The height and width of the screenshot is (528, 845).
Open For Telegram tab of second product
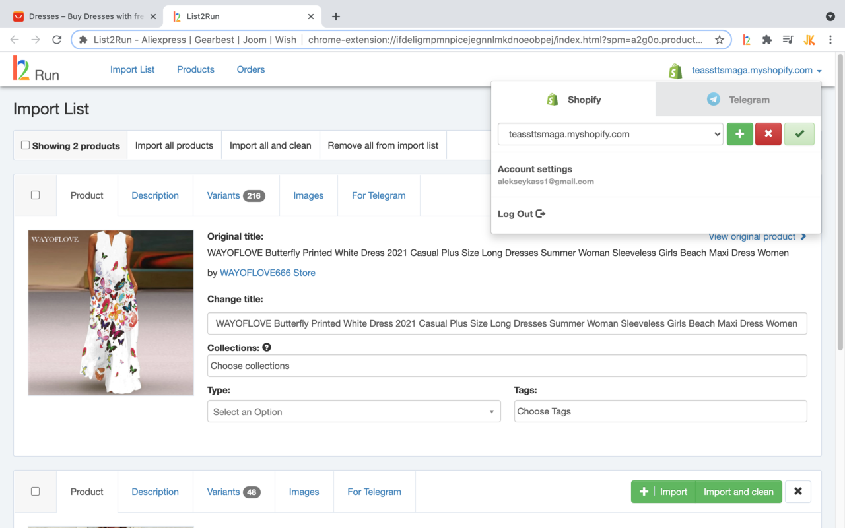[x=374, y=492]
